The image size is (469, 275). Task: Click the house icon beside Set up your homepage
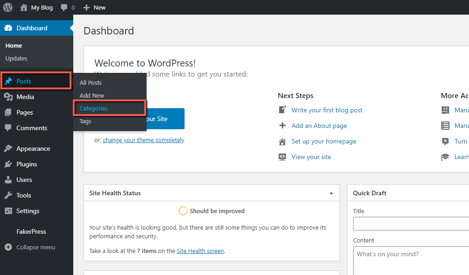point(282,141)
